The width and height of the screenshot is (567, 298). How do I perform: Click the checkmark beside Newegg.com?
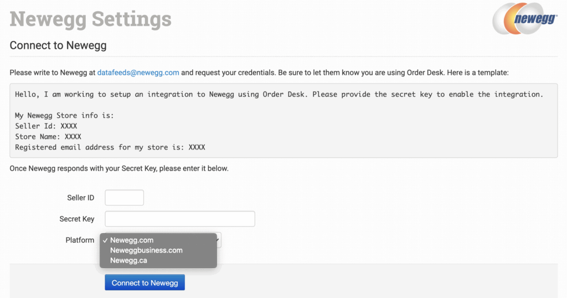pos(105,240)
